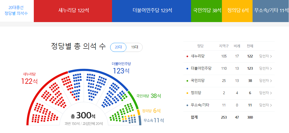Click the blue dot beside 더불어민주당

point(187,69)
